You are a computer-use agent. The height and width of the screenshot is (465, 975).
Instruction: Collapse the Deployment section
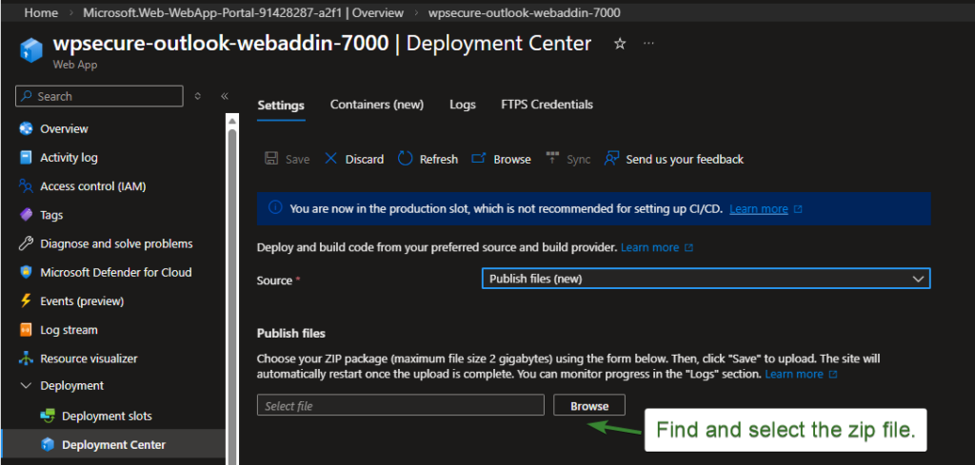26,386
